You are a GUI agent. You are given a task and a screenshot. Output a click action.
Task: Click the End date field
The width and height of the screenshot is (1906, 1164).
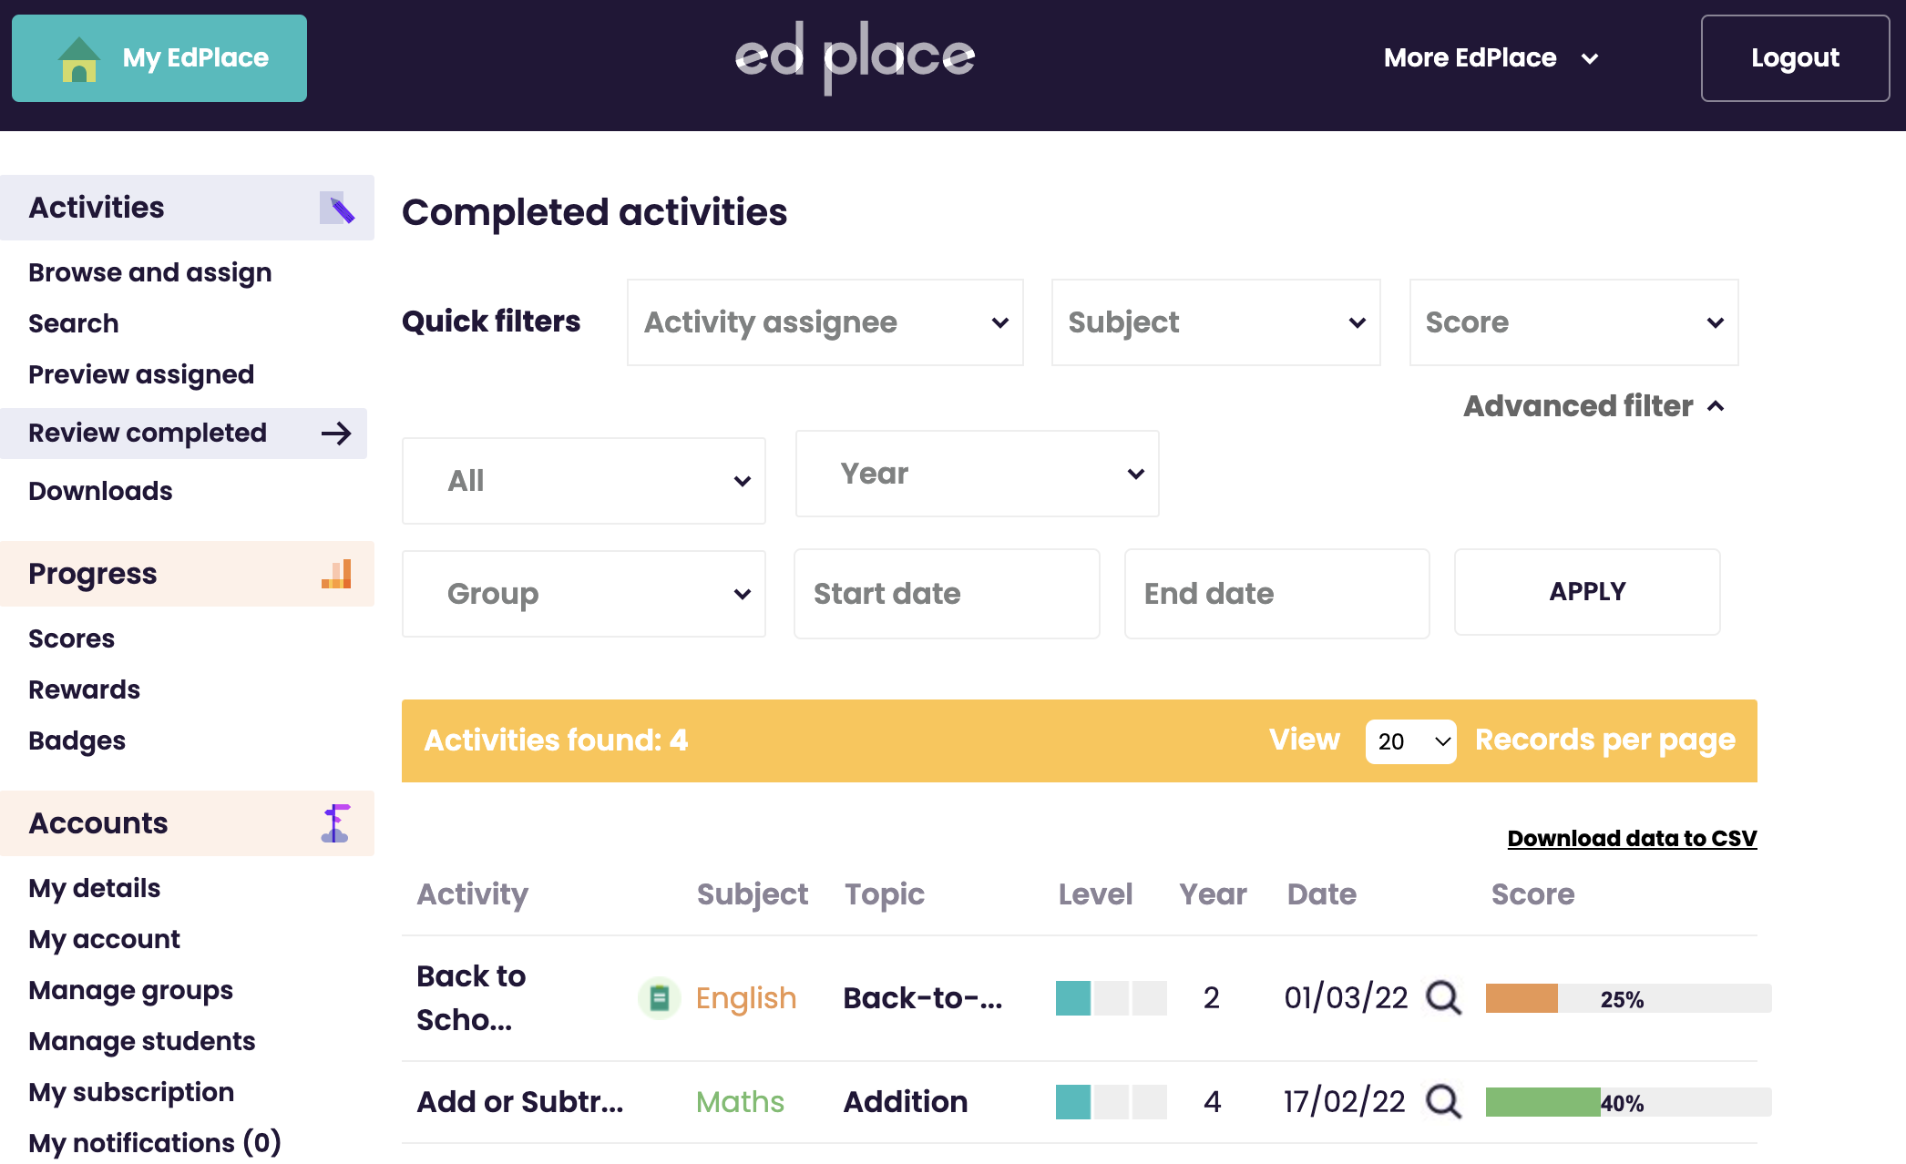[1276, 594]
